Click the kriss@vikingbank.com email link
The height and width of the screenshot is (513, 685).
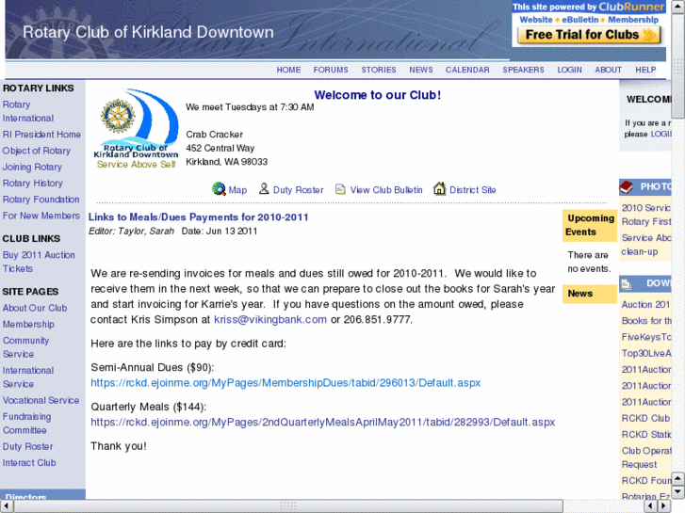[x=270, y=320]
